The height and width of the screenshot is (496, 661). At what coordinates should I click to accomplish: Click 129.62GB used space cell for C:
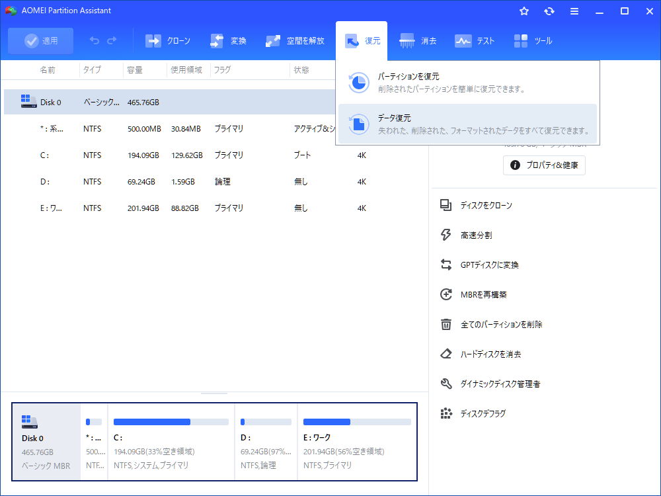(187, 155)
